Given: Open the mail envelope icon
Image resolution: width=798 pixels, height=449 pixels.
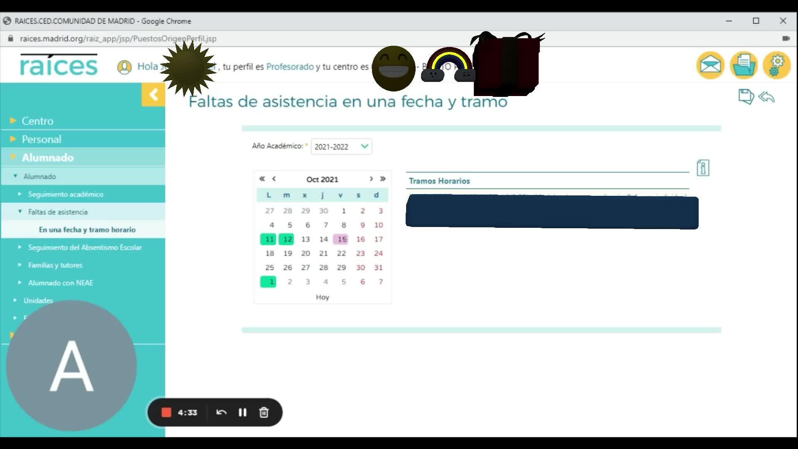Looking at the screenshot, I should 710,65.
